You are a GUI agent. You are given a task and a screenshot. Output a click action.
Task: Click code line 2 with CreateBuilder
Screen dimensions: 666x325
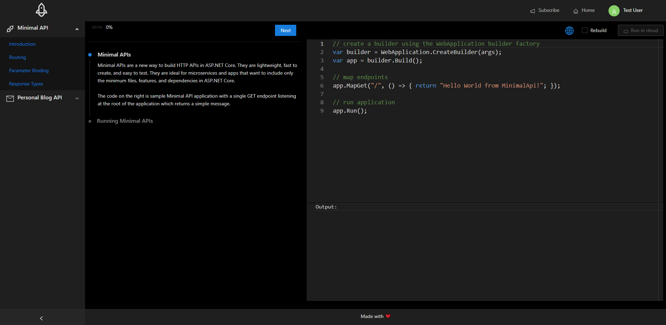pyautogui.click(x=417, y=52)
